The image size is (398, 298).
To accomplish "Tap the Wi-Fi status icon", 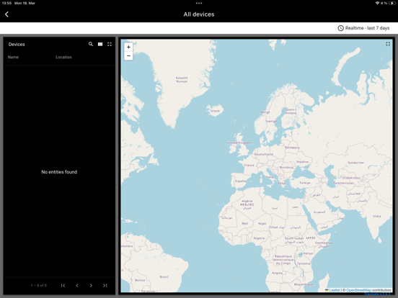I will coord(377,4).
